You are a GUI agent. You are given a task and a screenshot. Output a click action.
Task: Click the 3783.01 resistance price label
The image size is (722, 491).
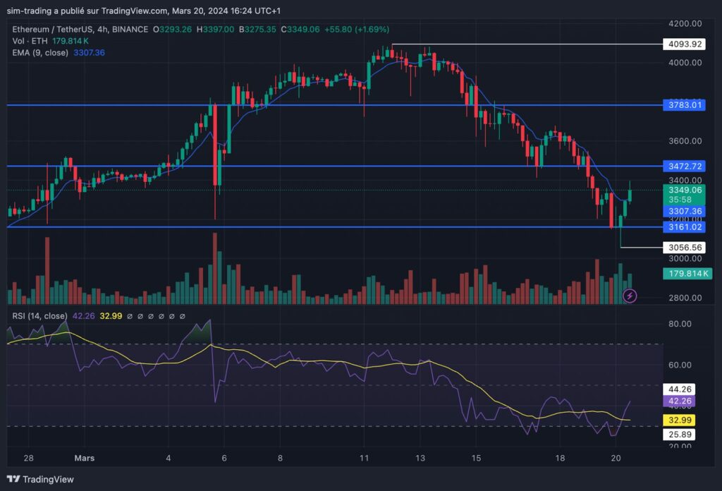684,105
